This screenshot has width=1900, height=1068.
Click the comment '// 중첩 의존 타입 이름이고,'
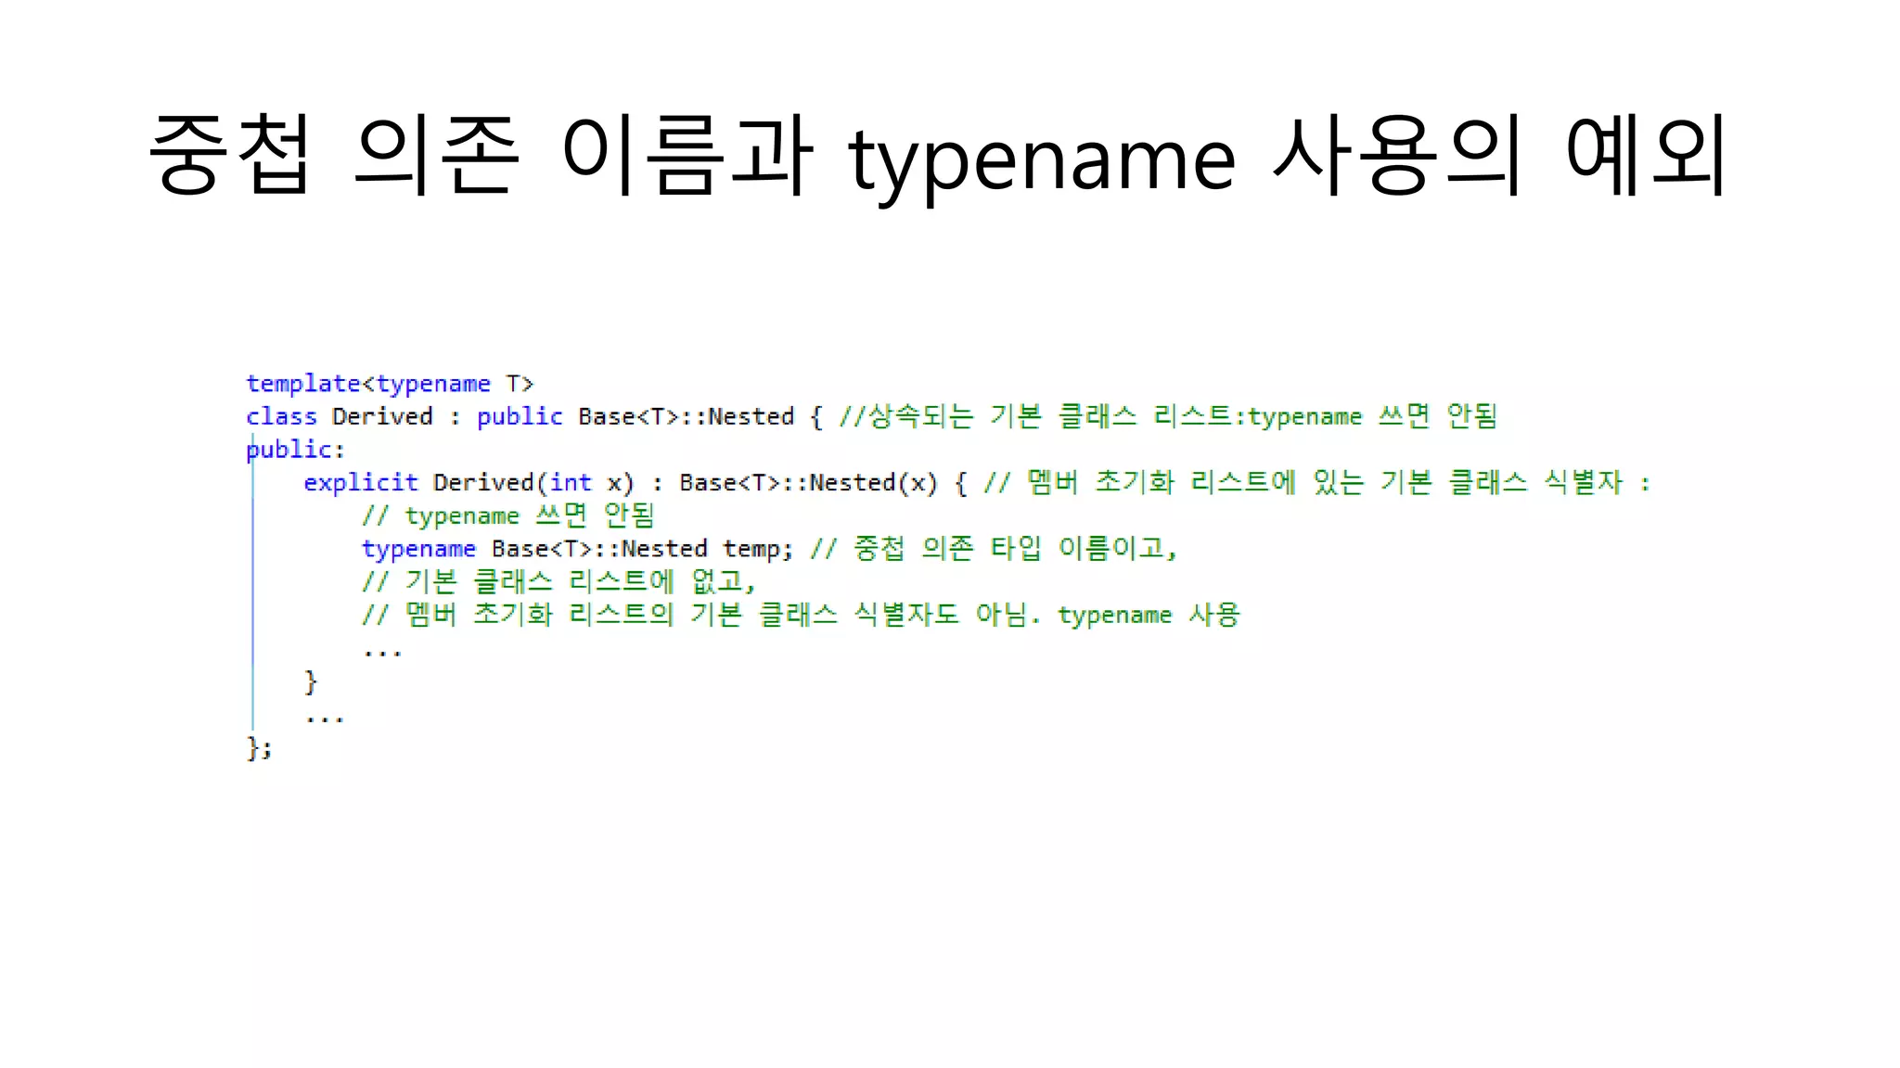[x=994, y=548]
